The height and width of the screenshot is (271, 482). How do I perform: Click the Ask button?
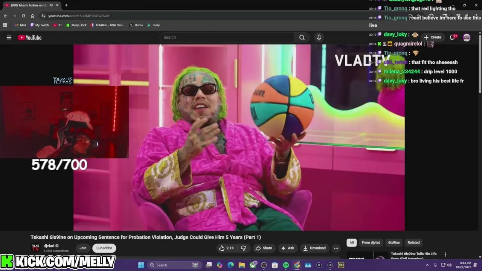pyautogui.click(x=287, y=248)
